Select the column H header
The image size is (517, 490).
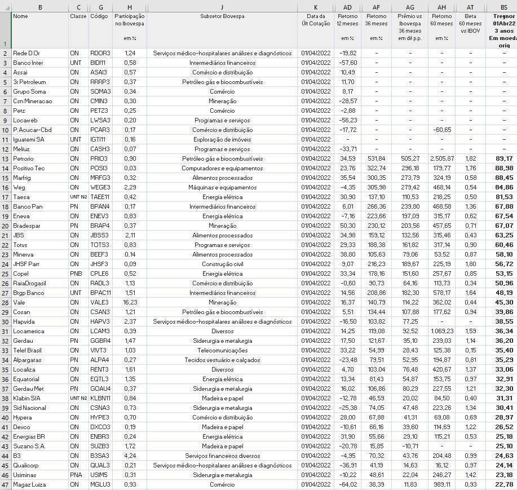[x=130, y=6]
